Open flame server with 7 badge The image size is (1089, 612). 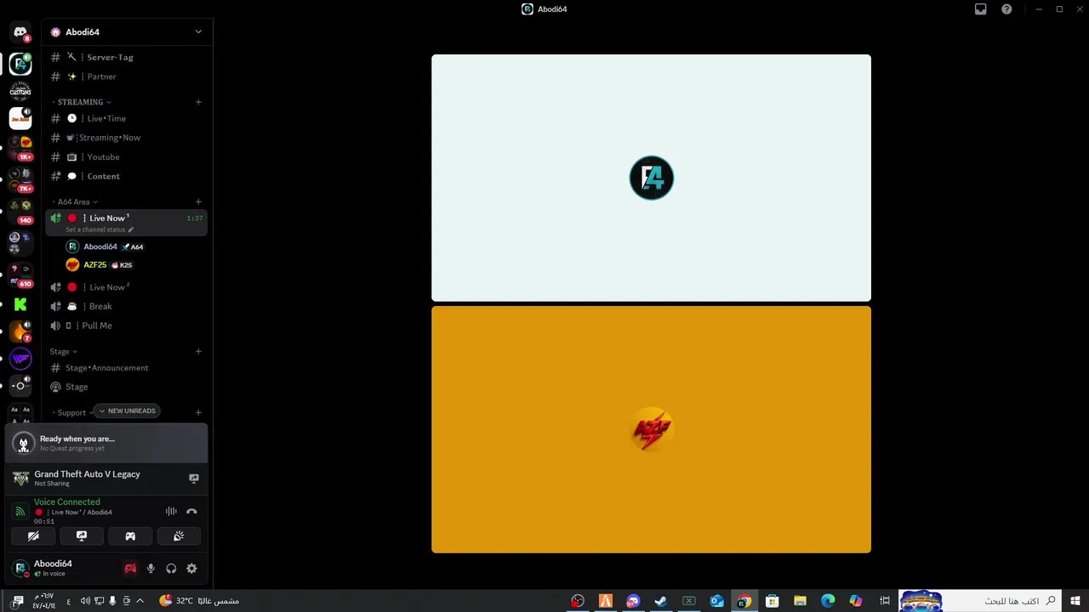click(x=20, y=331)
